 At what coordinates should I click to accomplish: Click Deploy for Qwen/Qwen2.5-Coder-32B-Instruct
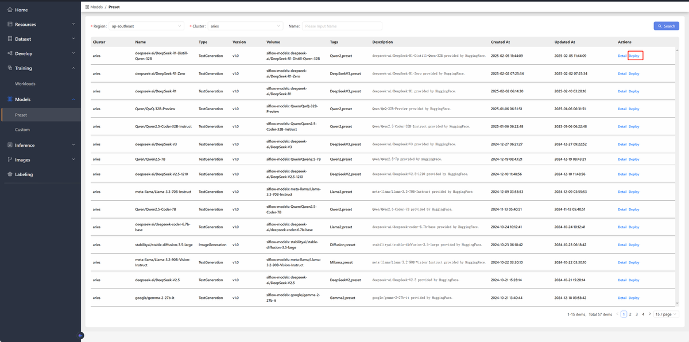(x=634, y=126)
